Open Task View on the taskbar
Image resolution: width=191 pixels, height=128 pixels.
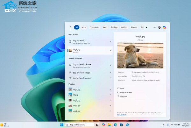coord(97,125)
